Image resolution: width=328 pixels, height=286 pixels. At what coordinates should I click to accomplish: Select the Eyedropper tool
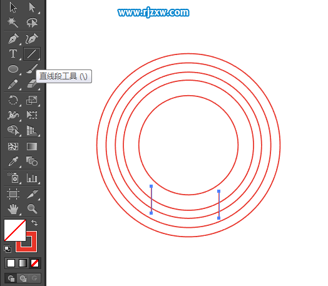[x=13, y=161]
